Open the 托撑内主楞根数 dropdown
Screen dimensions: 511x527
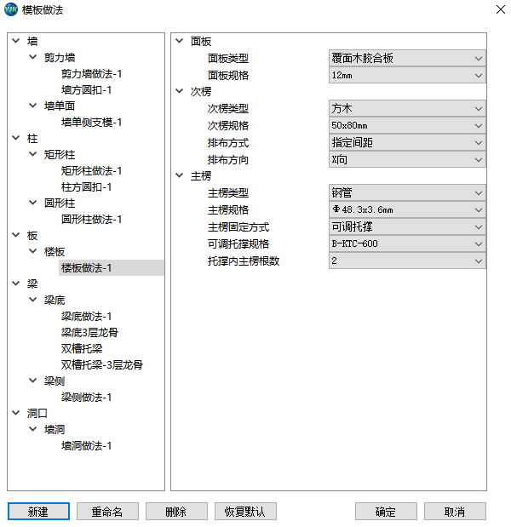407,261
